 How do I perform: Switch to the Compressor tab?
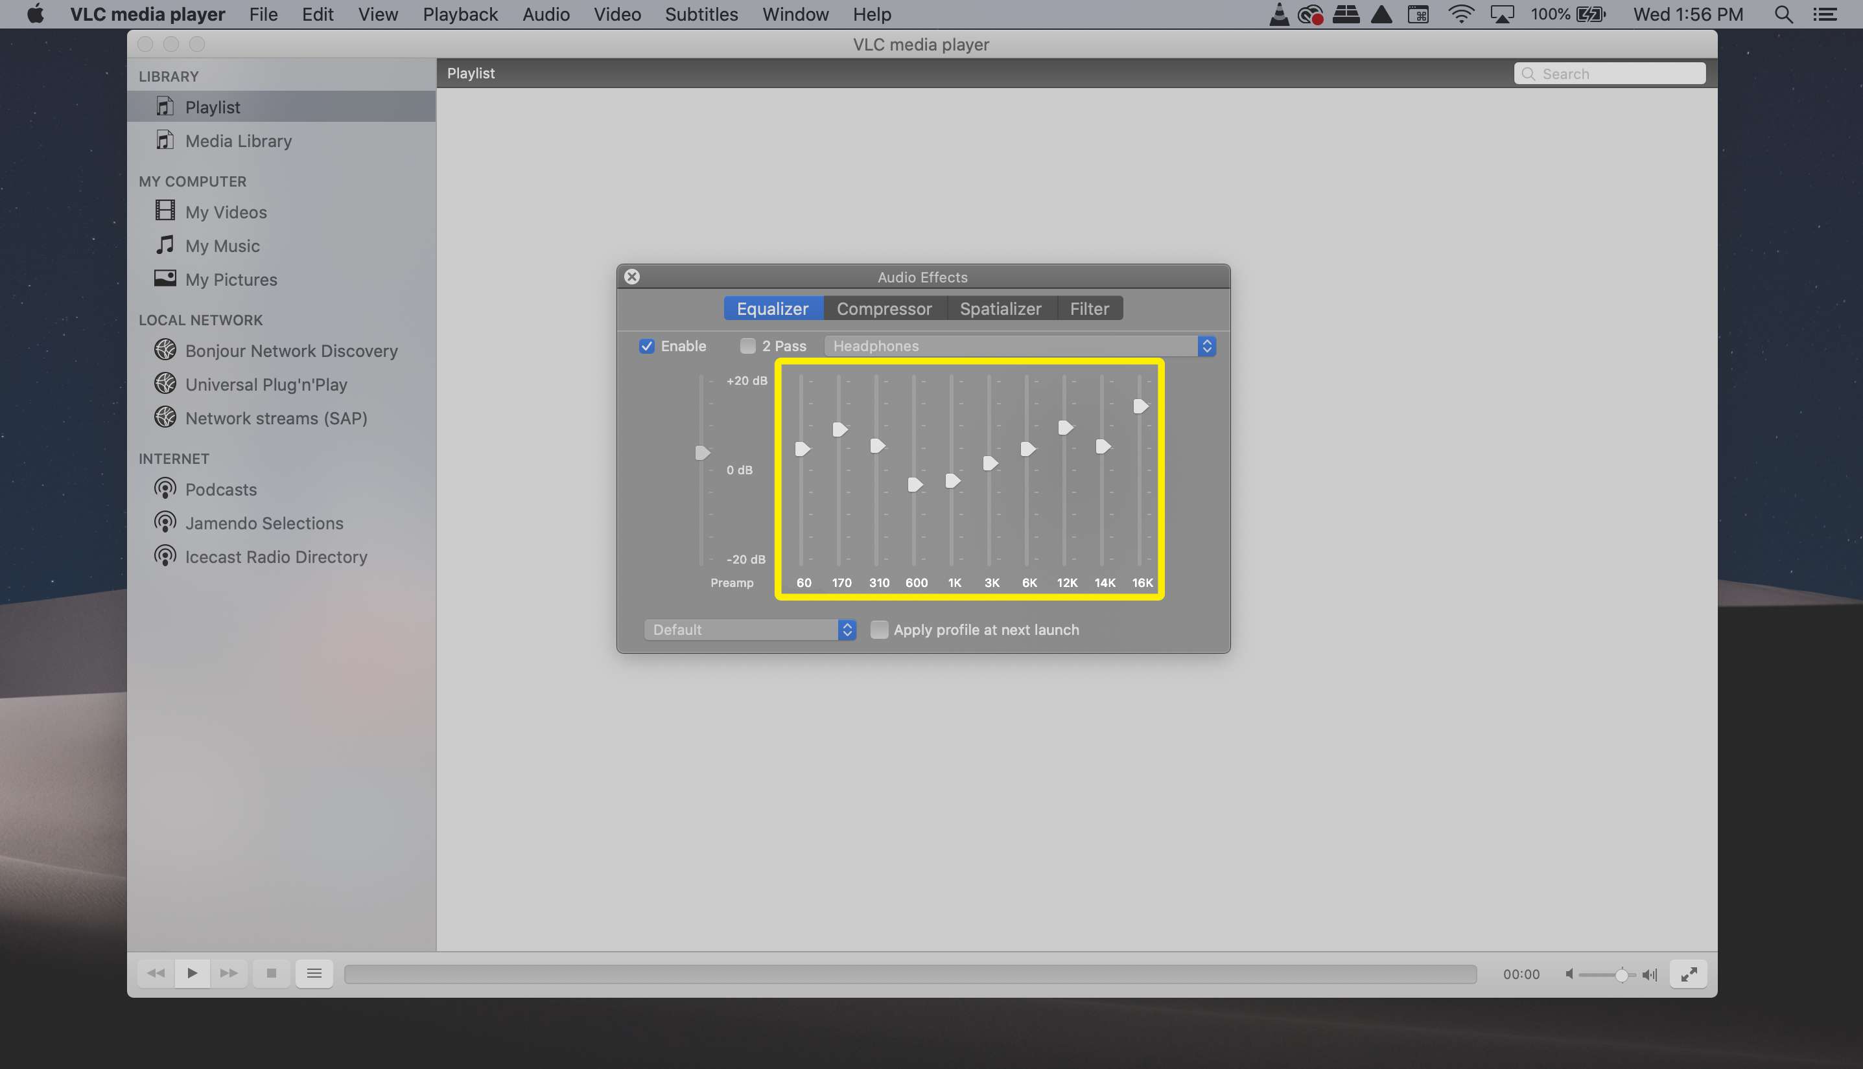pos(884,308)
